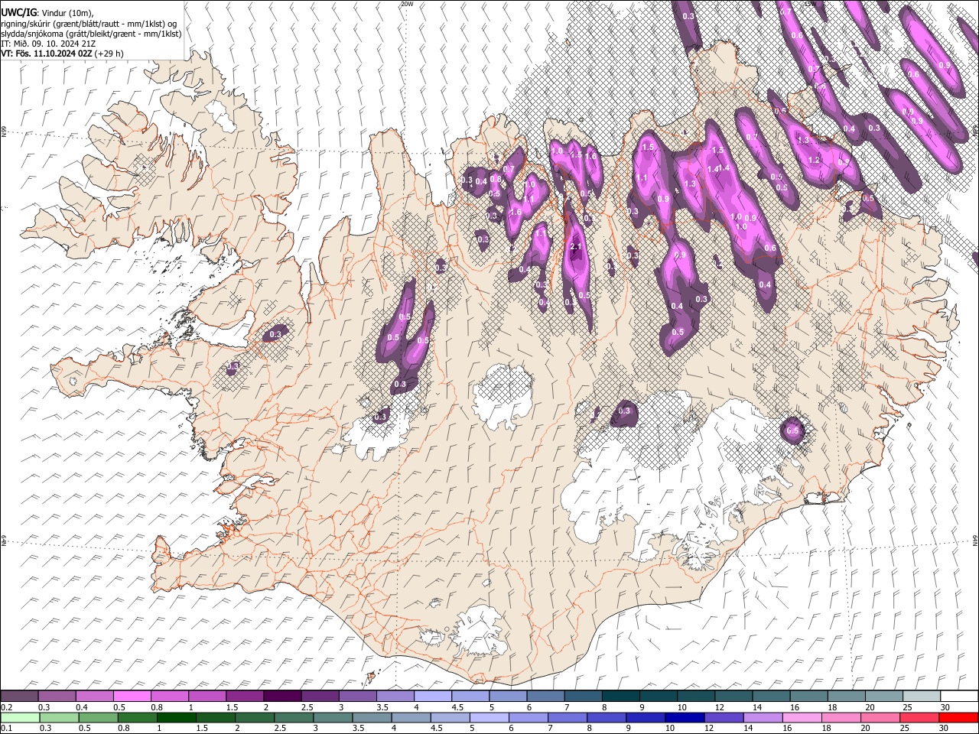Click the red swatch between 25 and 30 in the green row

[x=919, y=717]
